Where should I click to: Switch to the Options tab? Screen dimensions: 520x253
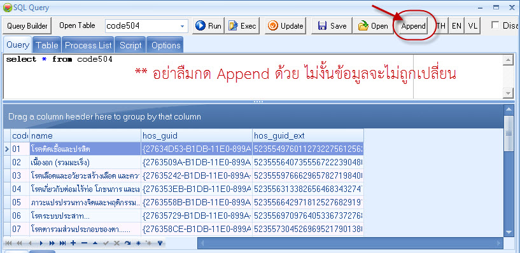point(165,45)
